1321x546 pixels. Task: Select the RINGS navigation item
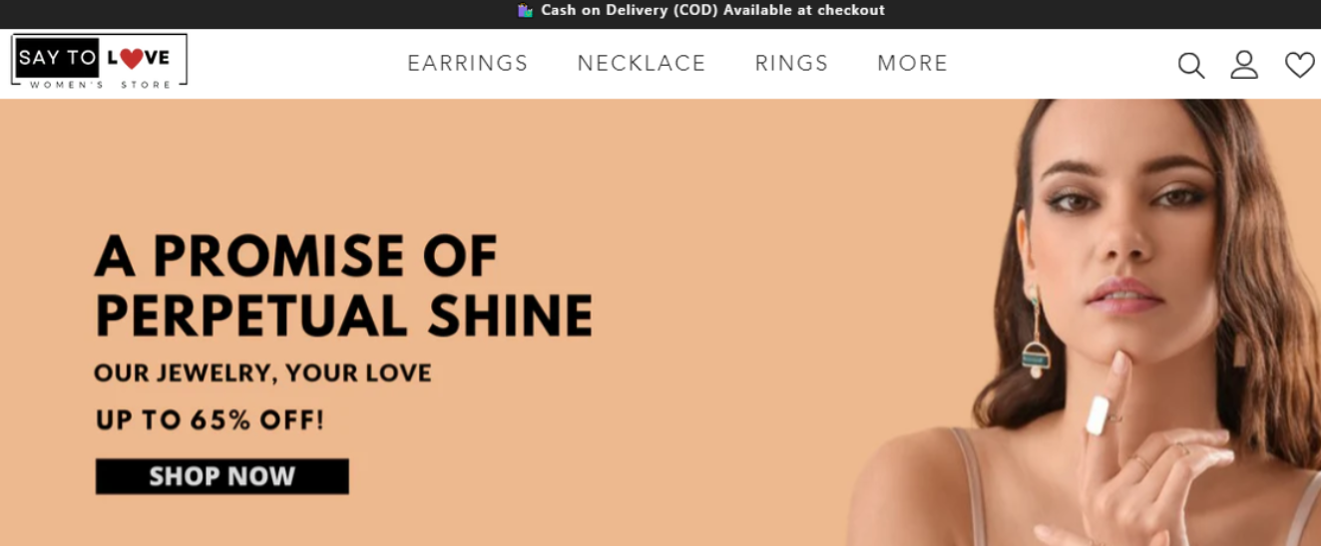coord(792,63)
